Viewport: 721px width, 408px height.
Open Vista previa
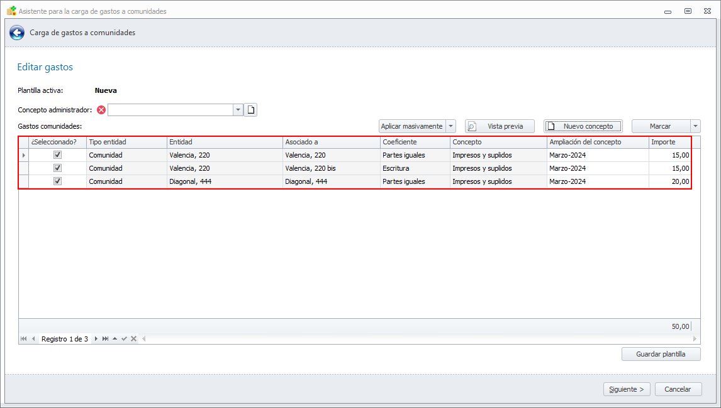(500, 126)
